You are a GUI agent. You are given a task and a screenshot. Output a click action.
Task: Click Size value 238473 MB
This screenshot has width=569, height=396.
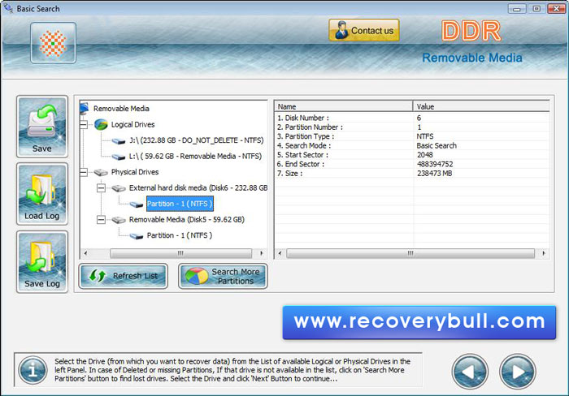tap(434, 173)
